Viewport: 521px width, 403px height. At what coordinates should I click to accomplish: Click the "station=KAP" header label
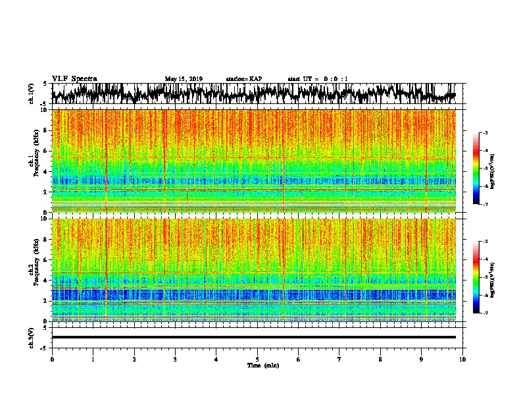(x=244, y=79)
